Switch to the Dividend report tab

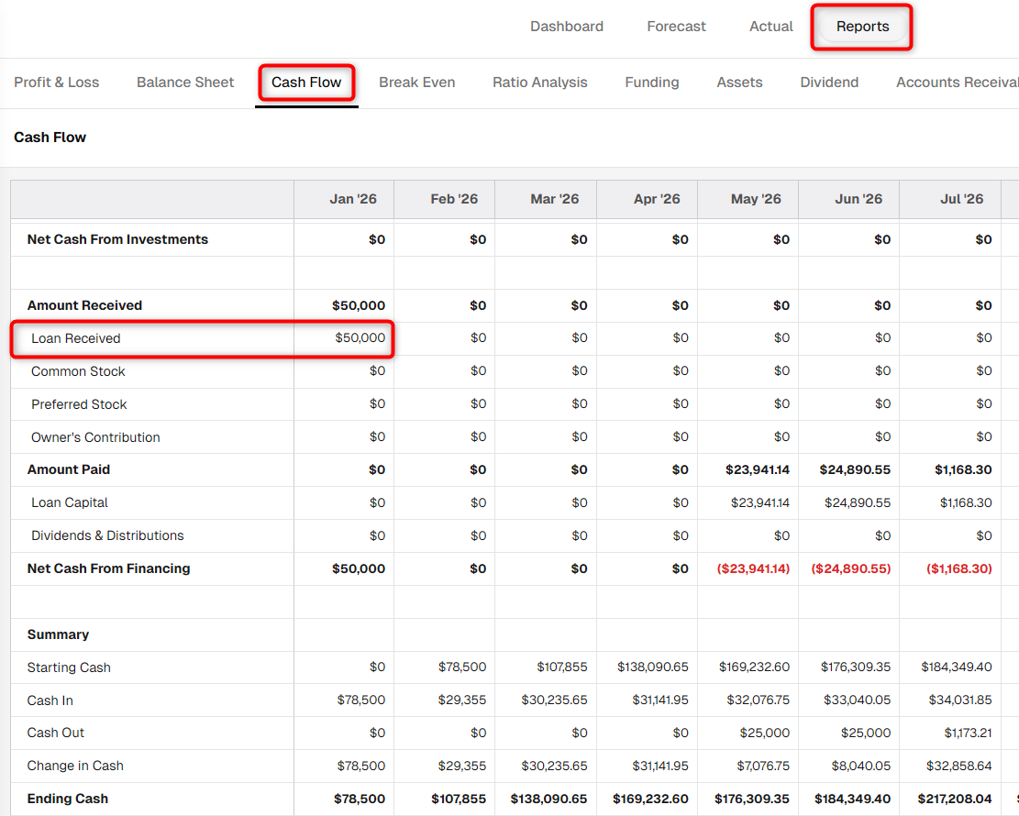click(829, 83)
